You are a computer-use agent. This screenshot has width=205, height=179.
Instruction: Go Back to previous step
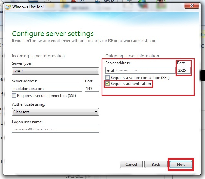[x=156, y=165]
